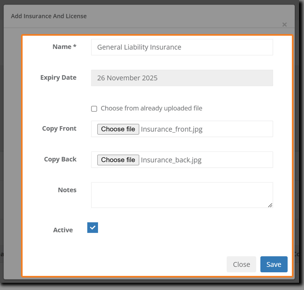304x290 pixels.
Task: Save the insurance and license entry
Action: pyautogui.click(x=274, y=264)
